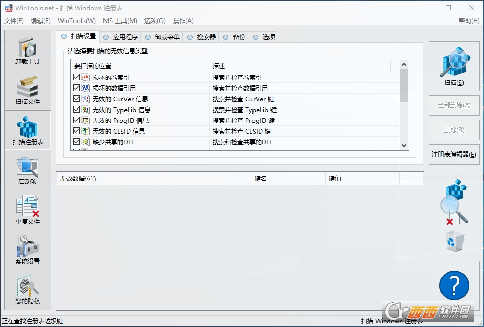Image resolution: width=484 pixels, height=327 pixels.
Task: Open the 选项(O) menu
Action: point(155,20)
